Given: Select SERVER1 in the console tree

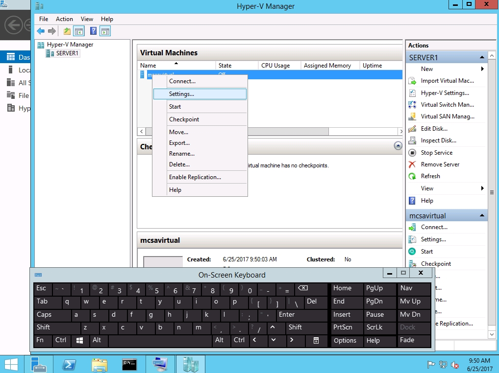Looking at the screenshot, I should 67,53.
